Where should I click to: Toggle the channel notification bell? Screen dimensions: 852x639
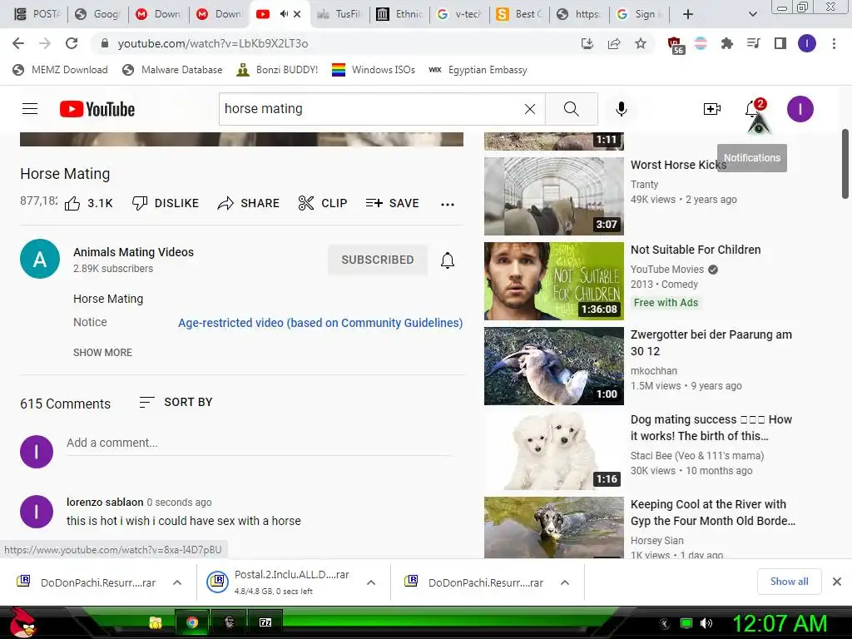[x=447, y=260]
